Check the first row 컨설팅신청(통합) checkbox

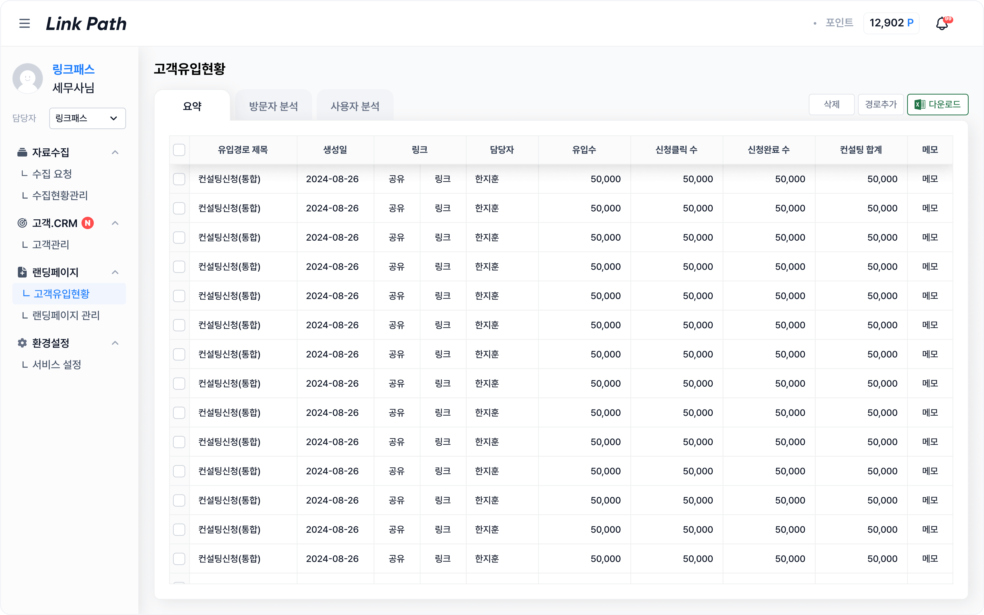(179, 179)
